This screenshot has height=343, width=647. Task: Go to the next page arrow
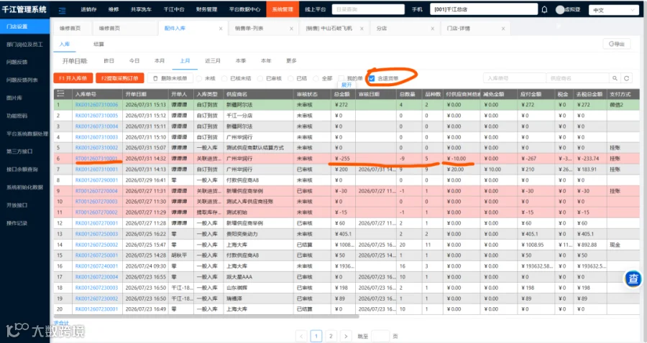[346, 336]
